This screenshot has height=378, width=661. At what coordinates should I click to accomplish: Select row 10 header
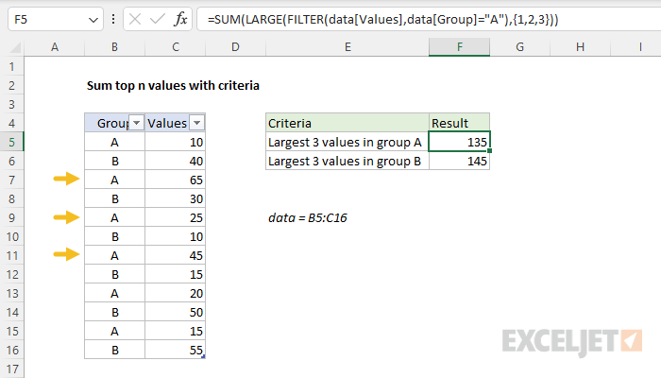[x=11, y=236]
